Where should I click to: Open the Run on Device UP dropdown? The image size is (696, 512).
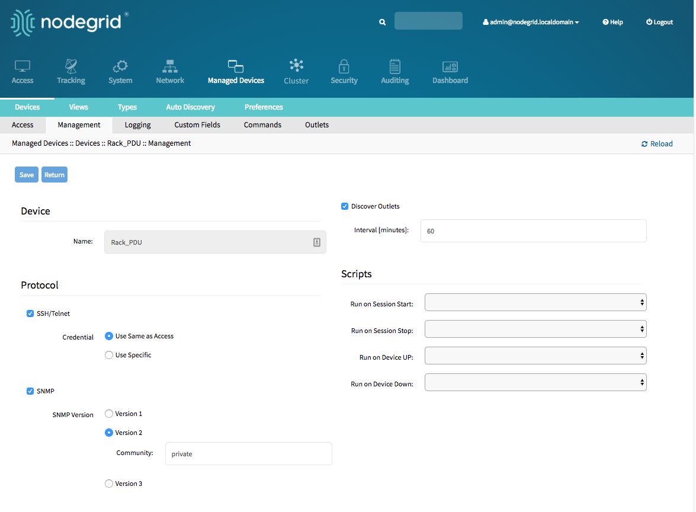(535, 356)
